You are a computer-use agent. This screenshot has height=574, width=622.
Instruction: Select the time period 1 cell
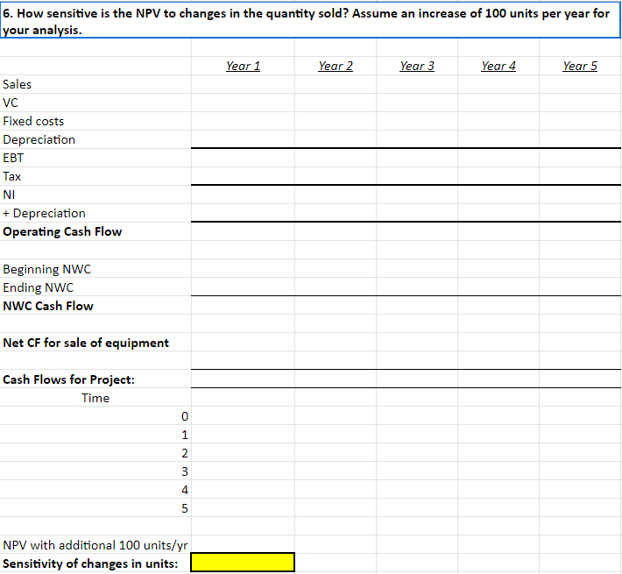coord(95,435)
